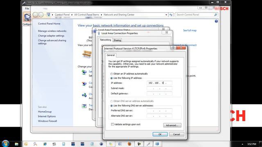Open Windows Firewall link
Image resolution: width=262 pixels, height=147 pixels.
tap(47, 121)
